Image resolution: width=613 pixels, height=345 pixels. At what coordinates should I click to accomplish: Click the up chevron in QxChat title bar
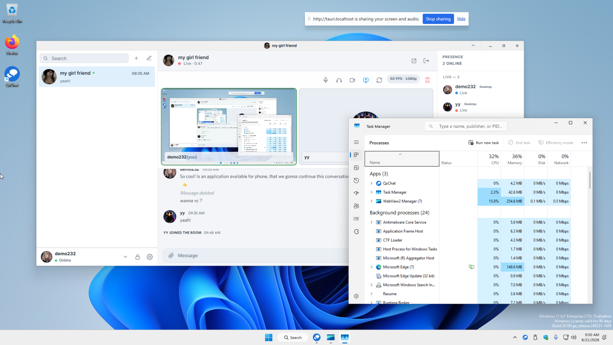pyautogui.click(x=473, y=46)
